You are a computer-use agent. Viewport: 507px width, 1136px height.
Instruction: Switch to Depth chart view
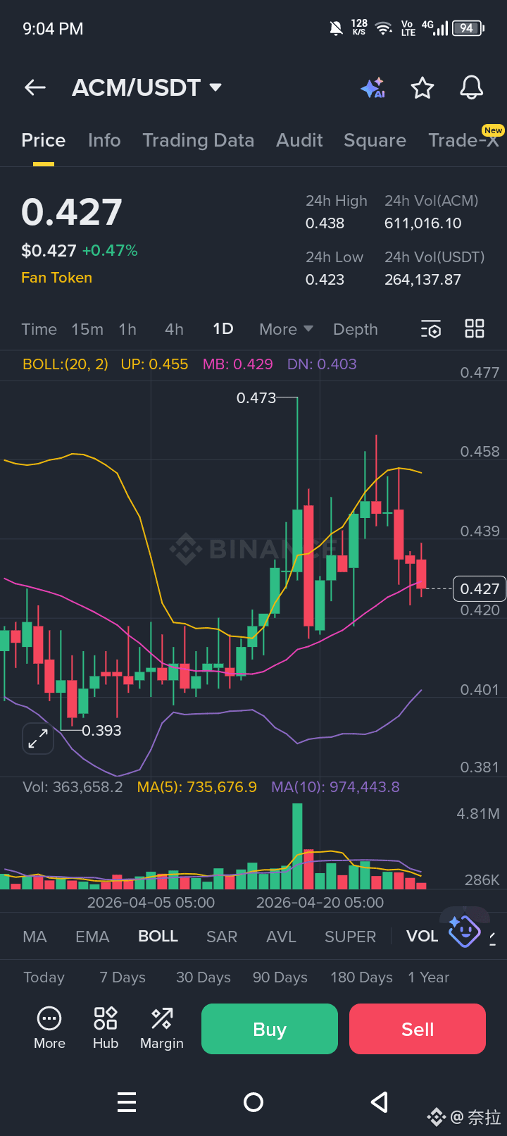pos(356,329)
